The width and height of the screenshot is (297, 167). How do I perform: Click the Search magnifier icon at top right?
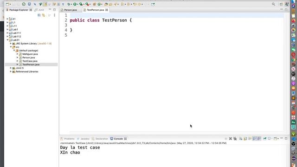(273, 4)
